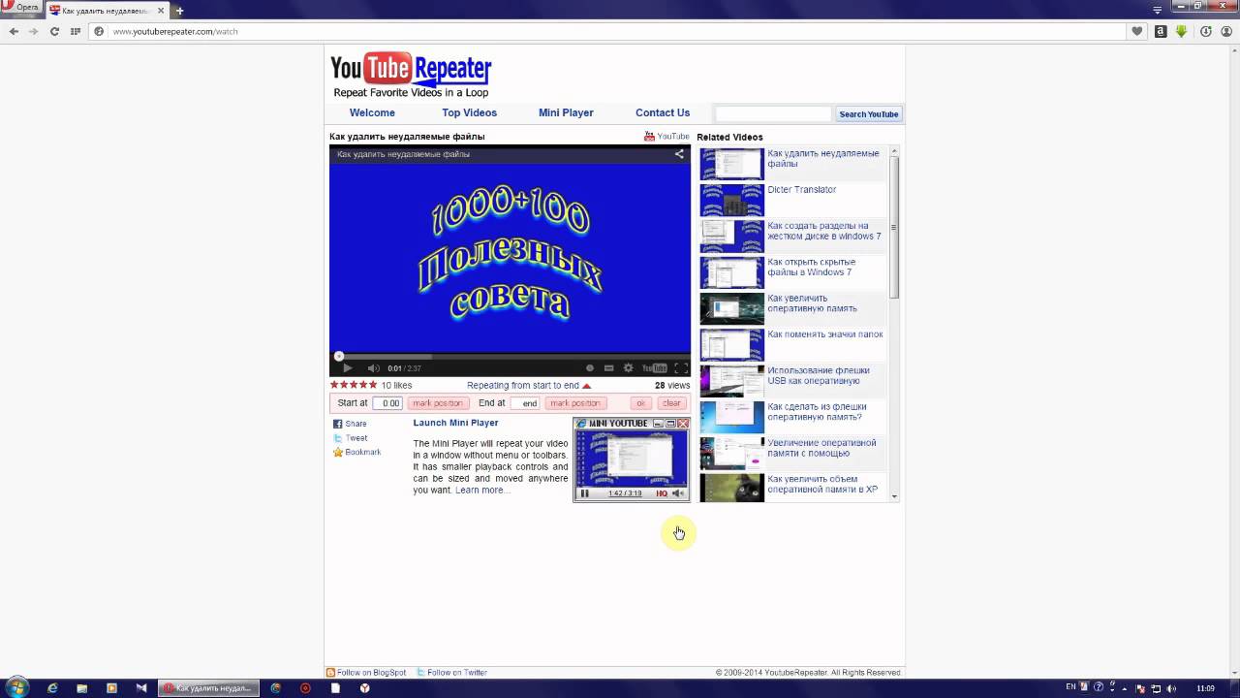Open the Top Videos menu item
This screenshot has height=698, width=1240.
point(469,112)
